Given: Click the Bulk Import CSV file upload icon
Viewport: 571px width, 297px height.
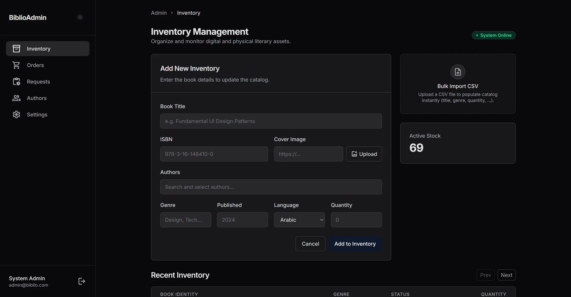Looking at the screenshot, I should click(458, 72).
